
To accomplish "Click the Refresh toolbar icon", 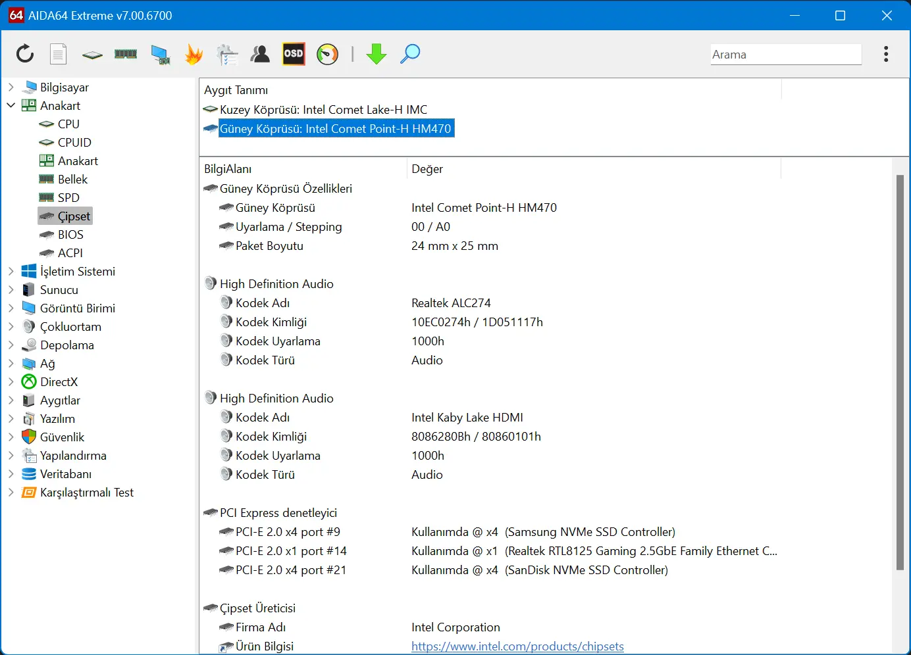I will (25, 54).
